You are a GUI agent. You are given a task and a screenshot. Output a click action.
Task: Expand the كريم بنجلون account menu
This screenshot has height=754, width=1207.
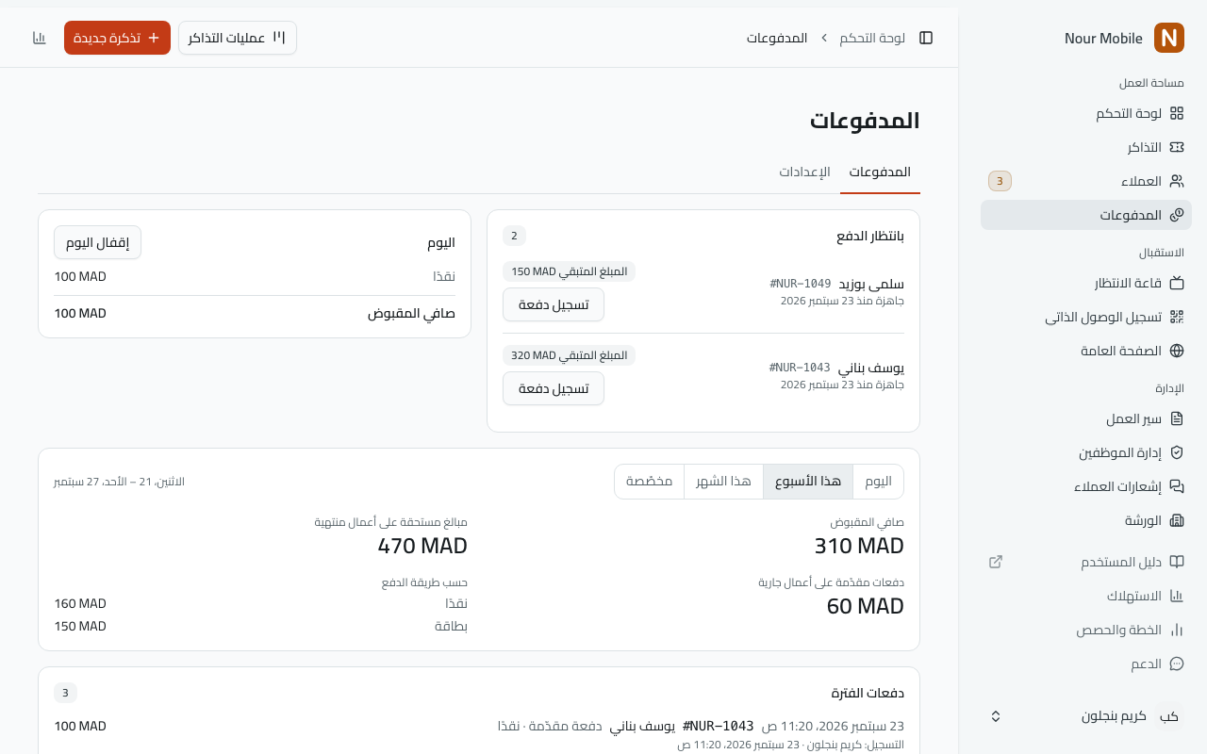click(1086, 716)
